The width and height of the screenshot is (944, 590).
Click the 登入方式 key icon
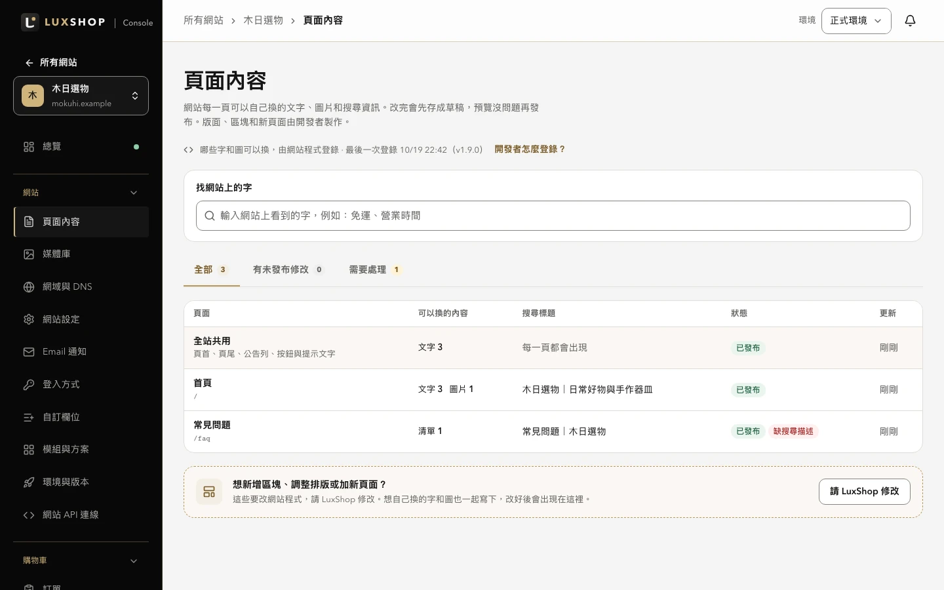coord(29,385)
